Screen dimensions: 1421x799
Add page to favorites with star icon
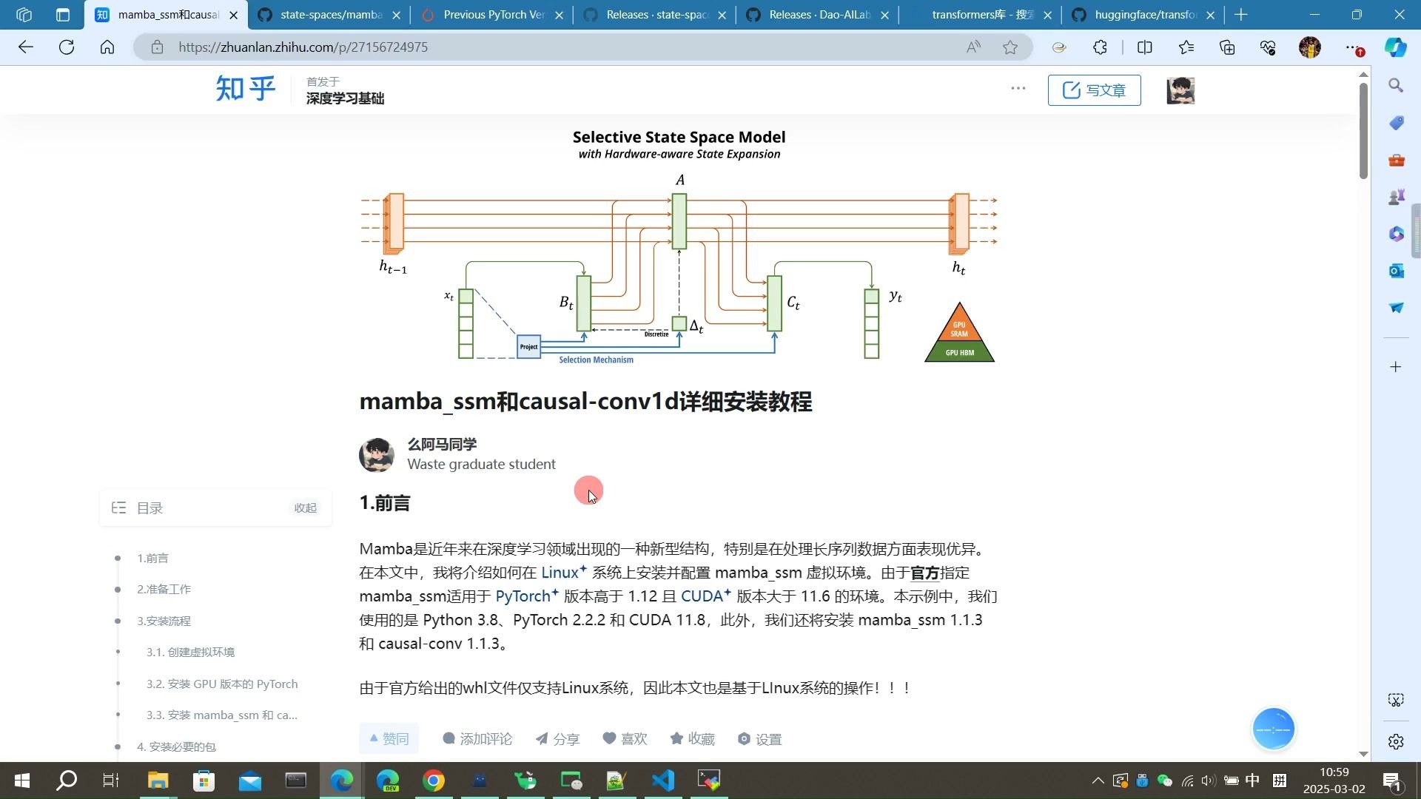click(1010, 47)
